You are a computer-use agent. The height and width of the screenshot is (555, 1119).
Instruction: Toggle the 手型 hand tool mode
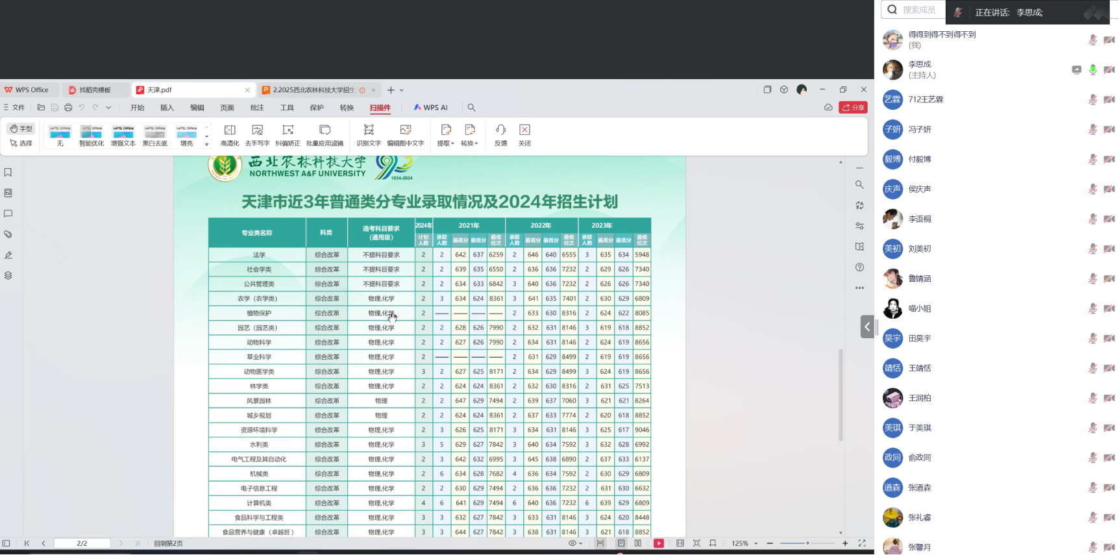point(21,129)
